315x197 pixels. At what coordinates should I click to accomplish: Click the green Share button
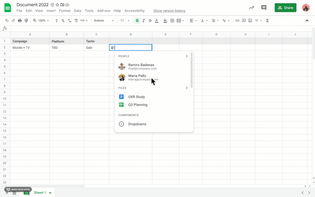pyautogui.click(x=286, y=8)
